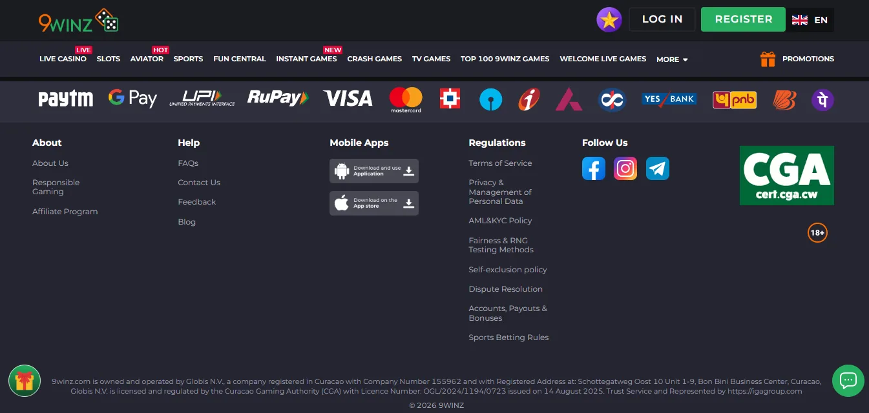Click the Axis bank logo
Image resolution: width=869 pixels, height=413 pixels.
point(569,99)
